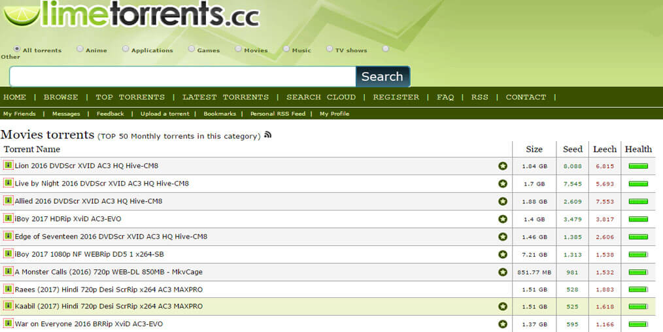Viewport: 663px width, 332px height.
Task: Click verified star icon on Live by Night row
Action: click(502, 184)
